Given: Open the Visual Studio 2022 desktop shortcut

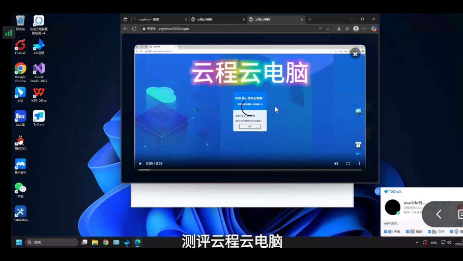Looking at the screenshot, I should (39, 72).
